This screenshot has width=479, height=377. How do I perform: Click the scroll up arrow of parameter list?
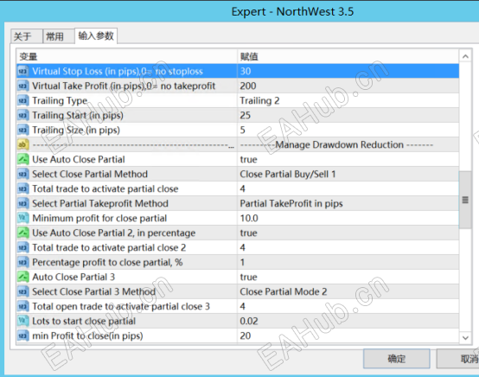(465, 56)
